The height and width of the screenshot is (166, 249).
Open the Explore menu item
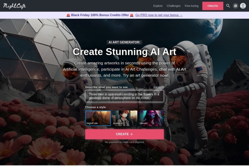pos(158,6)
